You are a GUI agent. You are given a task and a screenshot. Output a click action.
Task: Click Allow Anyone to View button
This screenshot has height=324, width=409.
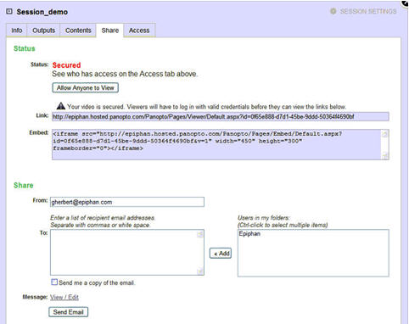(x=85, y=87)
